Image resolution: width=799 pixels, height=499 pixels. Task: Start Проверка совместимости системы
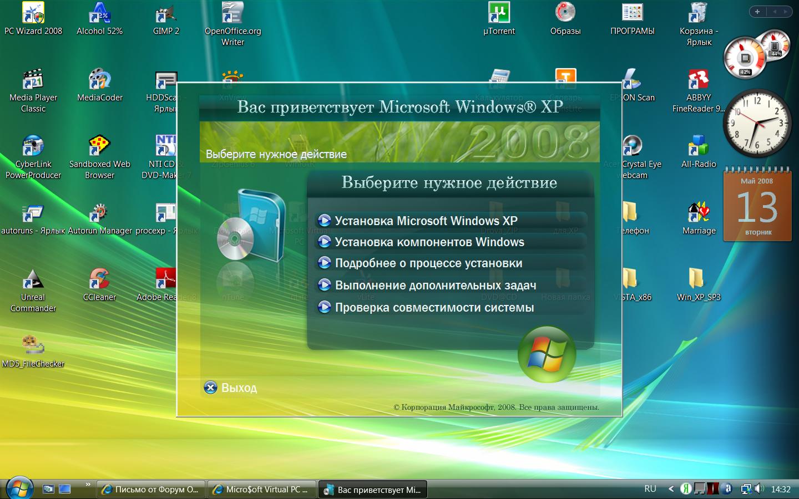click(451, 307)
